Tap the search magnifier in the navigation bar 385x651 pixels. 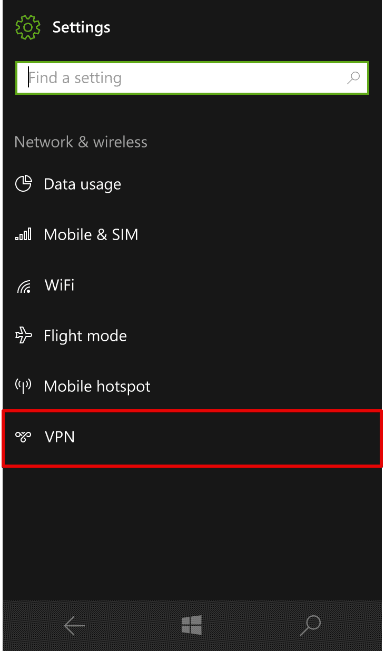pos(310,625)
